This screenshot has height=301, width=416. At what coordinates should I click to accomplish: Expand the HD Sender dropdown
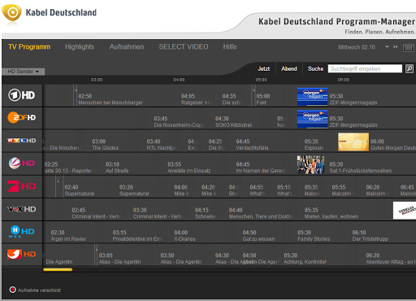pyautogui.click(x=24, y=72)
